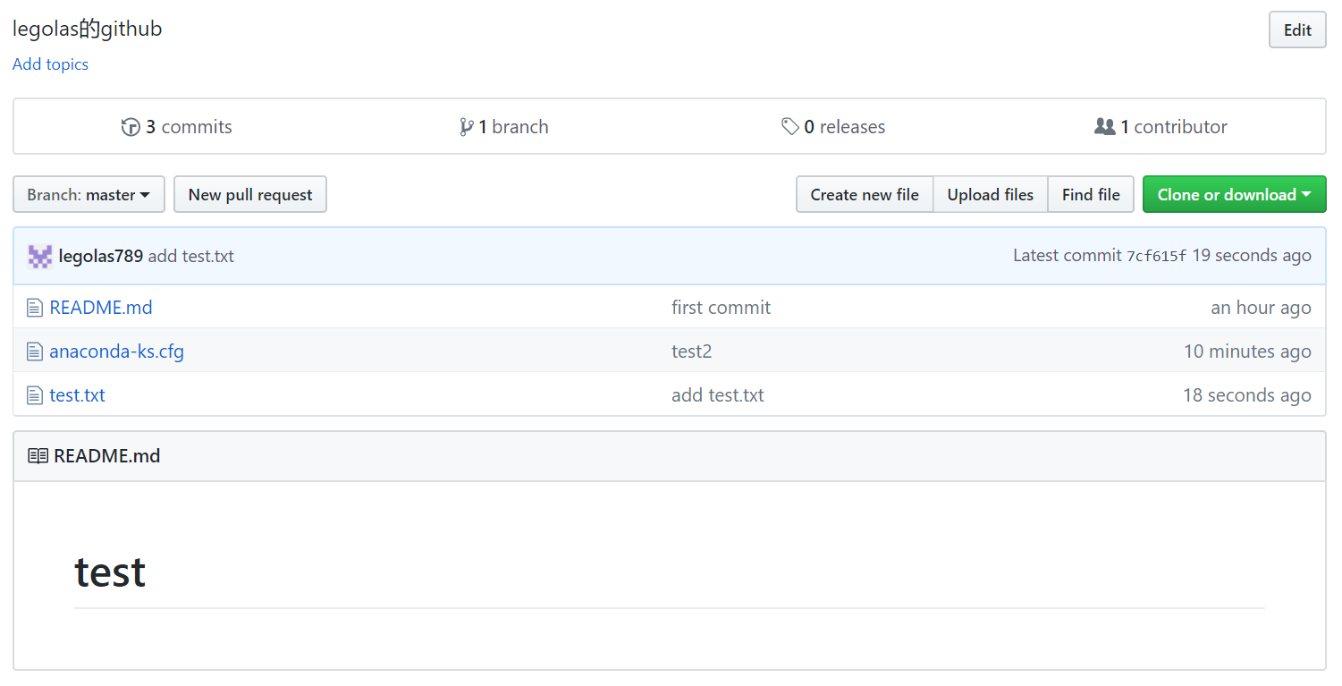The image size is (1342, 686).
Task: Click the contributors people icon
Action: (x=1104, y=127)
